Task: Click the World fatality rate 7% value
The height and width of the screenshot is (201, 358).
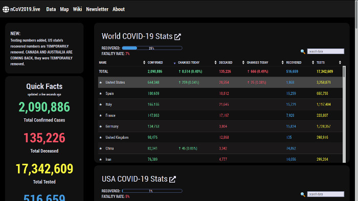Action: [x=127, y=54]
